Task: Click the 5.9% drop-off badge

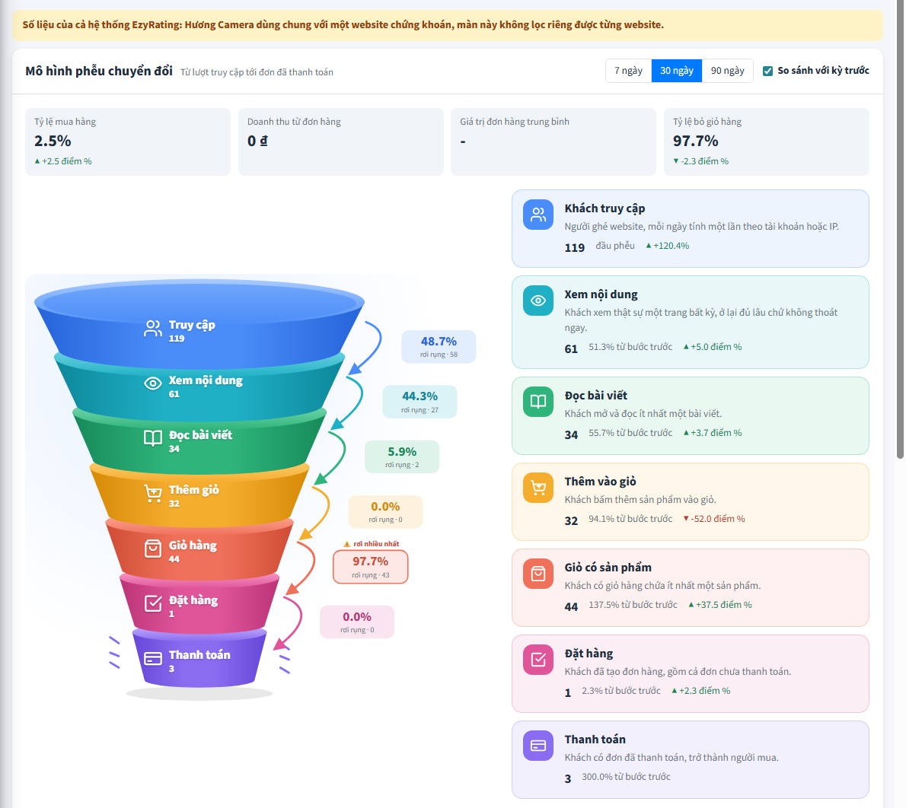Action: point(401,456)
